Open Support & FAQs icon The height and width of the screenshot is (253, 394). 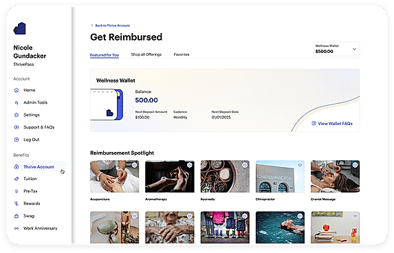pos(17,127)
